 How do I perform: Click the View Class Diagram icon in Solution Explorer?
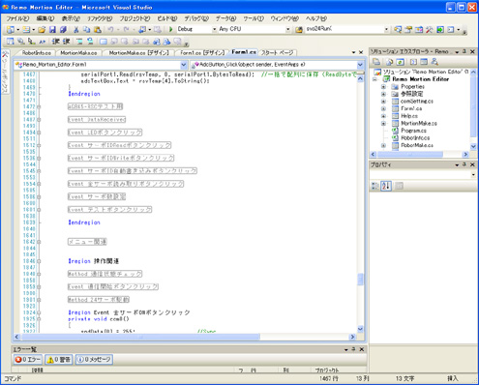[434, 62]
